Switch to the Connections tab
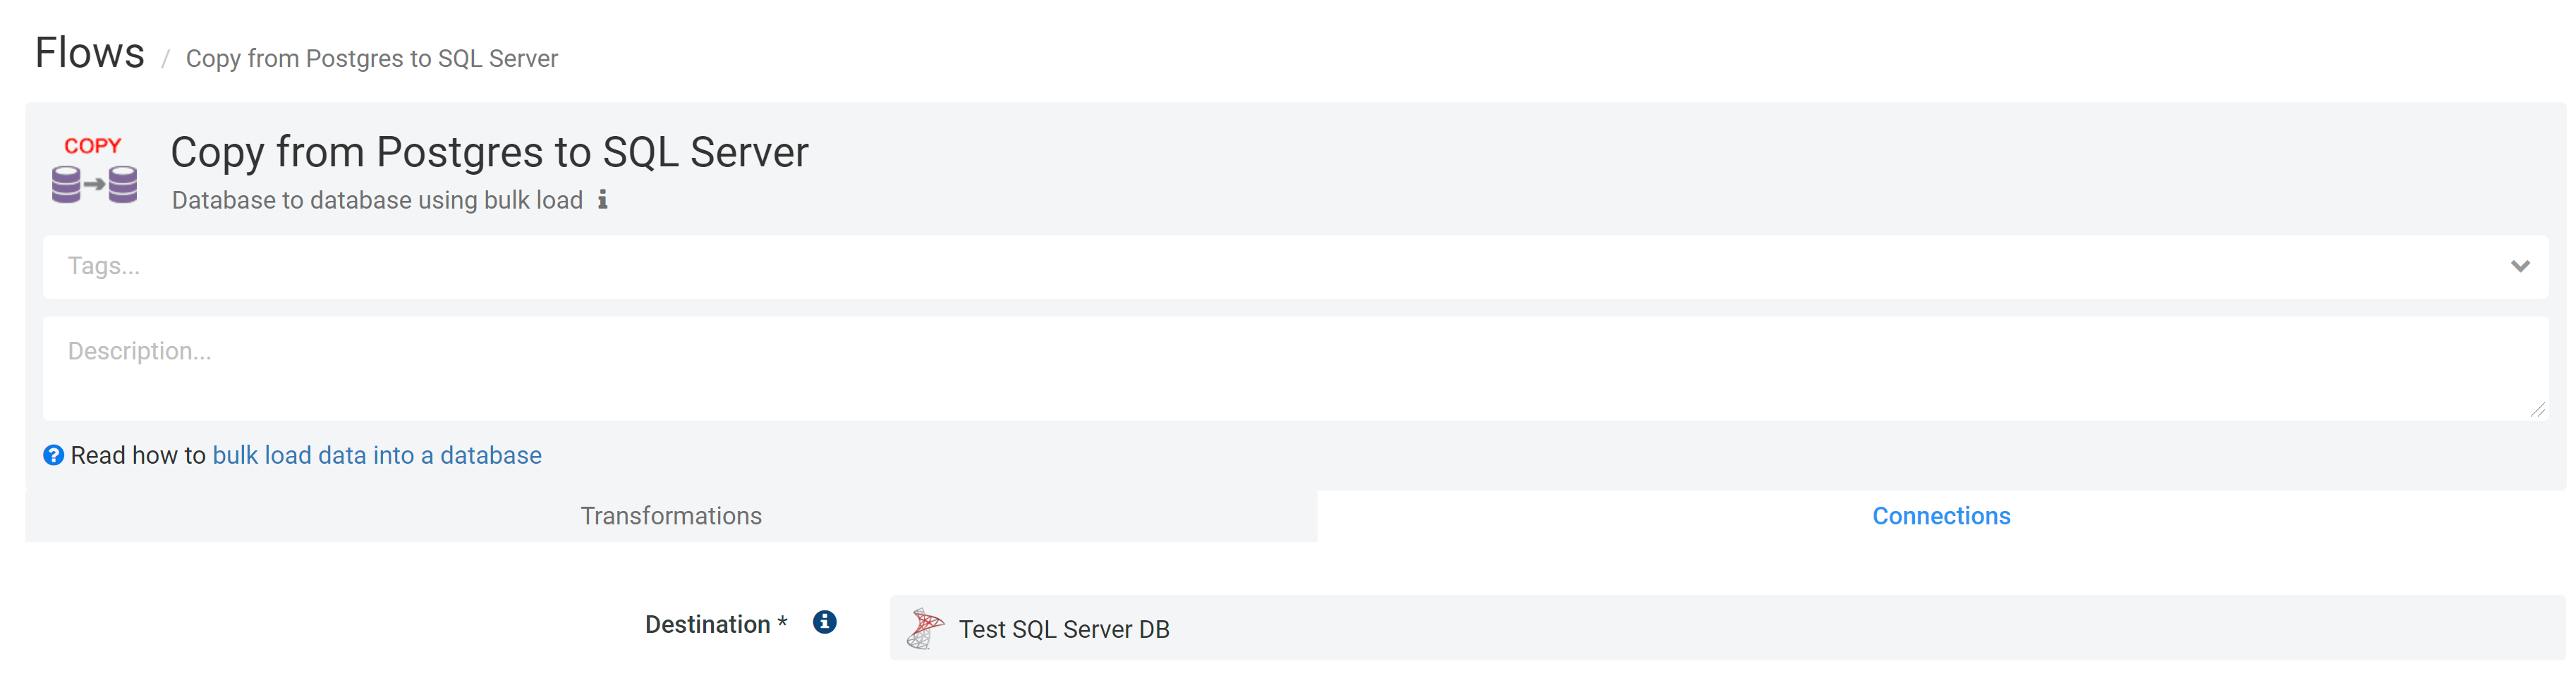 point(1941,515)
